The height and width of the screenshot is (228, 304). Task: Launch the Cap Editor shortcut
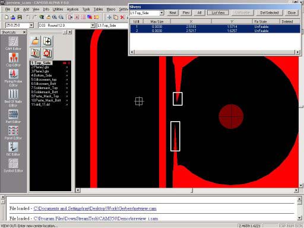pyautogui.click(x=13, y=59)
